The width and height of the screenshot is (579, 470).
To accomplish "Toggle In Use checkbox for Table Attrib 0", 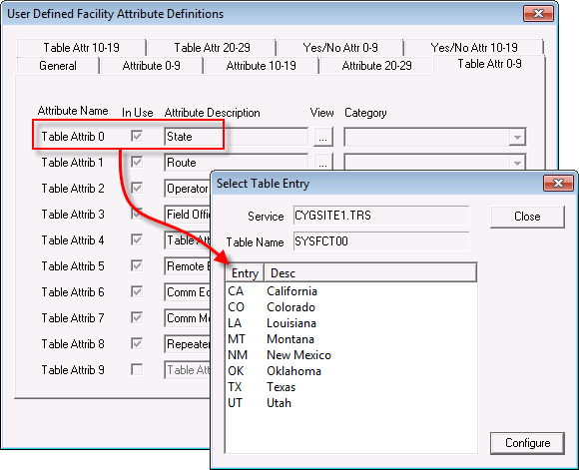I will (137, 137).
